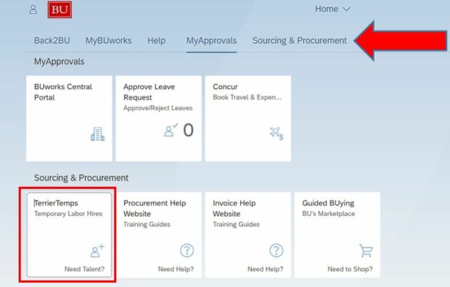This screenshot has height=287, width=450.
Task: Click the Need Talent? text
Action: tap(84, 269)
